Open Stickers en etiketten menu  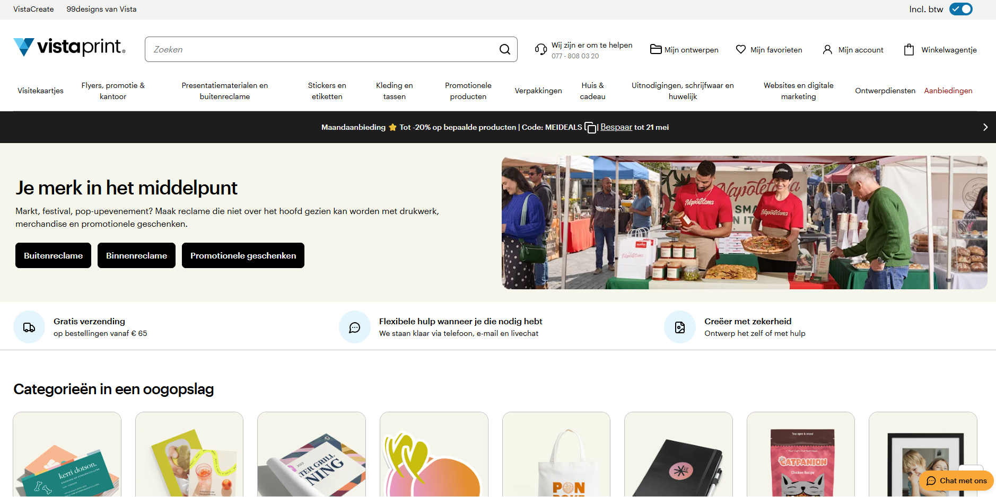(327, 91)
